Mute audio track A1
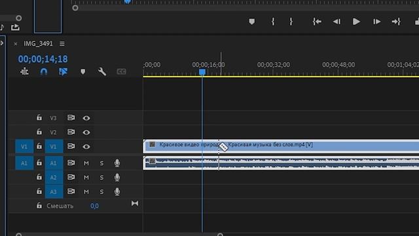 click(x=86, y=163)
